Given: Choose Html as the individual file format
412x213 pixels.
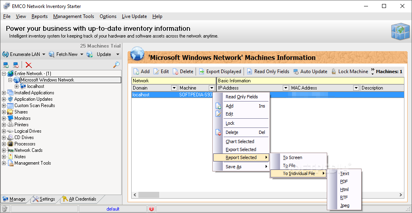Looking at the screenshot, I should point(344,190).
